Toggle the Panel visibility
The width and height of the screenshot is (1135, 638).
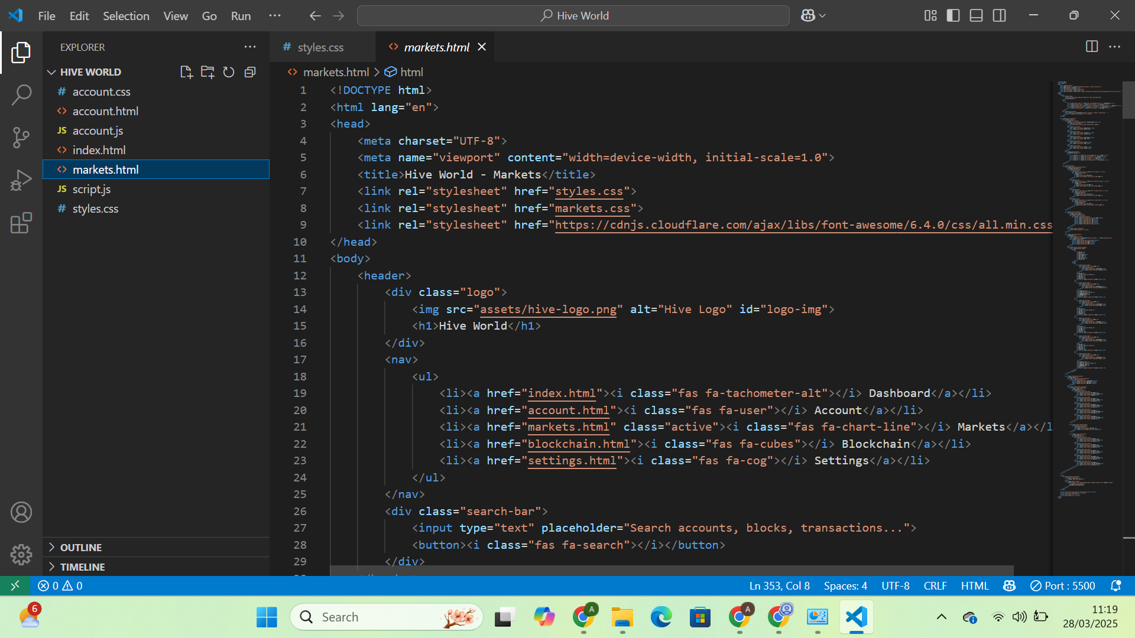tap(976, 15)
